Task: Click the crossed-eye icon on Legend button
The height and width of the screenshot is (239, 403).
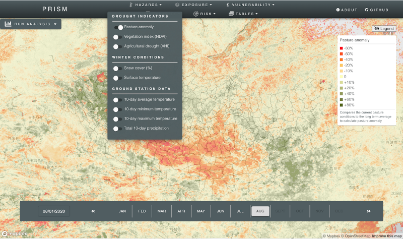Action: (377, 29)
